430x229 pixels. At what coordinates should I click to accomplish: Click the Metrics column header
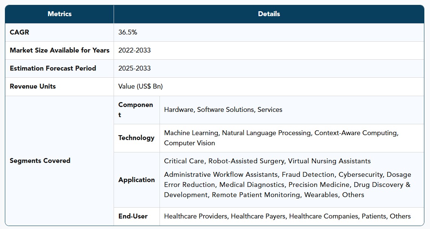point(59,14)
